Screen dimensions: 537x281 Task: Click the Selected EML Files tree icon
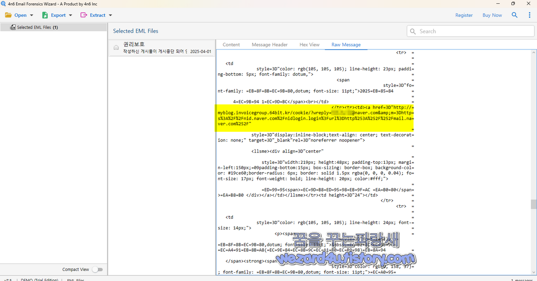[13, 27]
